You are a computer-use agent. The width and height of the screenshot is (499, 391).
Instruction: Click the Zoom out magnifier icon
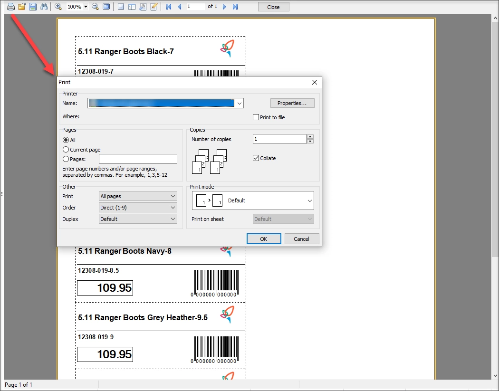pos(95,6)
